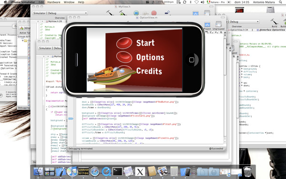Open iTunes from the Dock

point(72,172)
